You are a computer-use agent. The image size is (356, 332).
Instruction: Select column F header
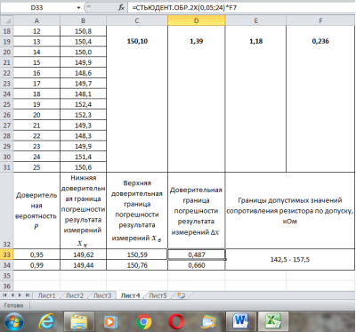coord(320,20)
